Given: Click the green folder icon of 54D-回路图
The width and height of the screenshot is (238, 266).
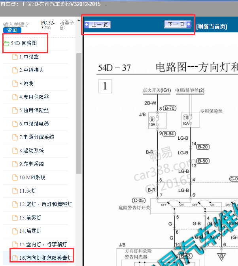Looking at the screenshot, I should tap(6, 43).
